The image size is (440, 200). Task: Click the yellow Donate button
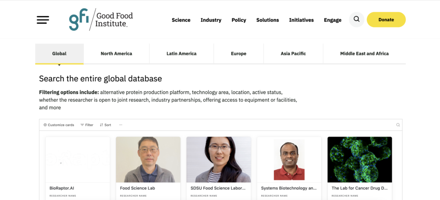386,20
